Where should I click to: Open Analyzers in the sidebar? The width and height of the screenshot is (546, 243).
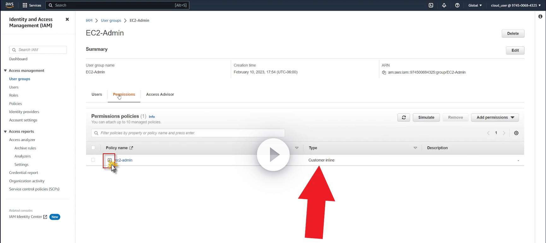pyautogui.click(x=23, y=156)
